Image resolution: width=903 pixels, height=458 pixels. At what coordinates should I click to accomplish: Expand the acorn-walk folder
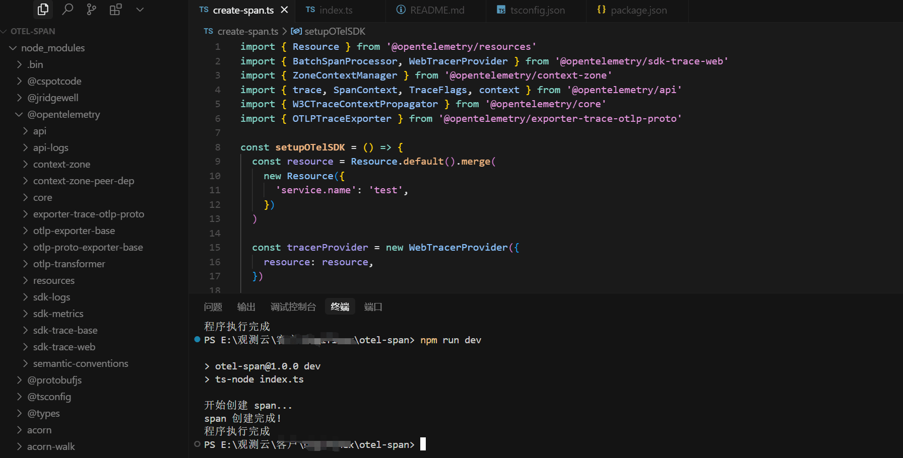coord(19,446)
